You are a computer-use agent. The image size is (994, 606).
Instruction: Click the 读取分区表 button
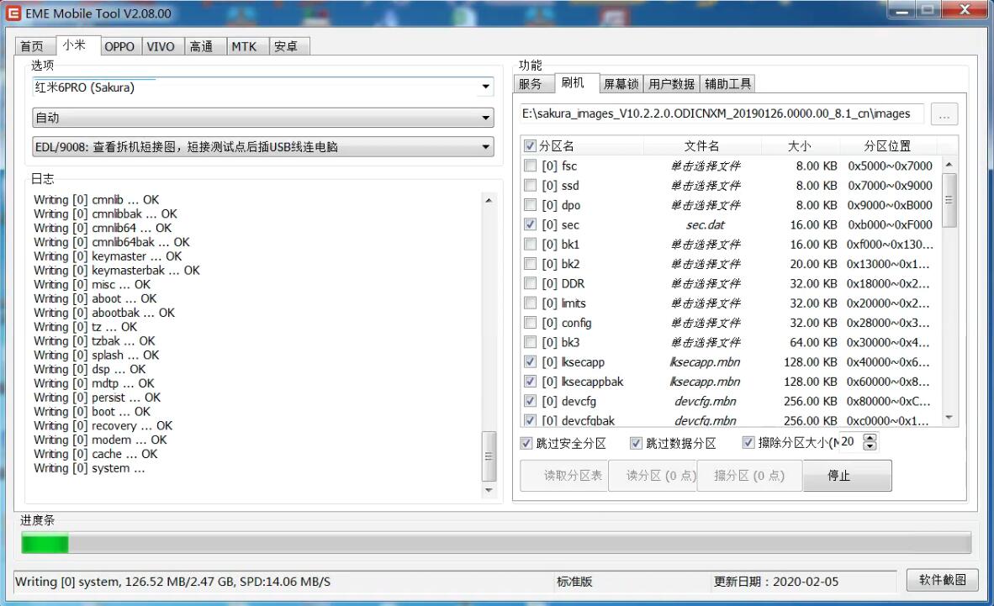[564, 476]
